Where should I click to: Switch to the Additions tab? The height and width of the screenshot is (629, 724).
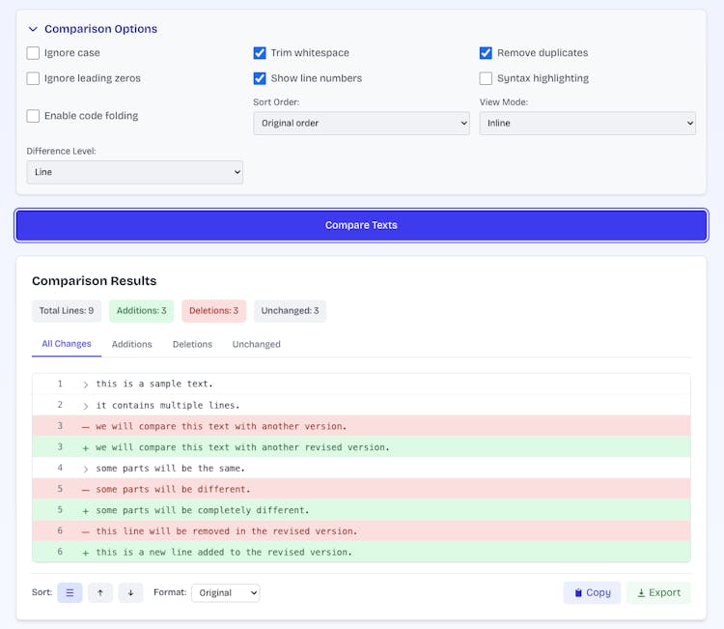(131, 345)
